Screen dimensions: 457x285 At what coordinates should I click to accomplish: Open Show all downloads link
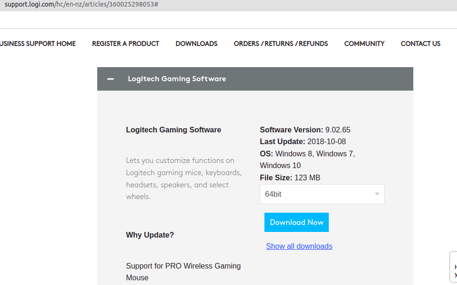point(299,246)
